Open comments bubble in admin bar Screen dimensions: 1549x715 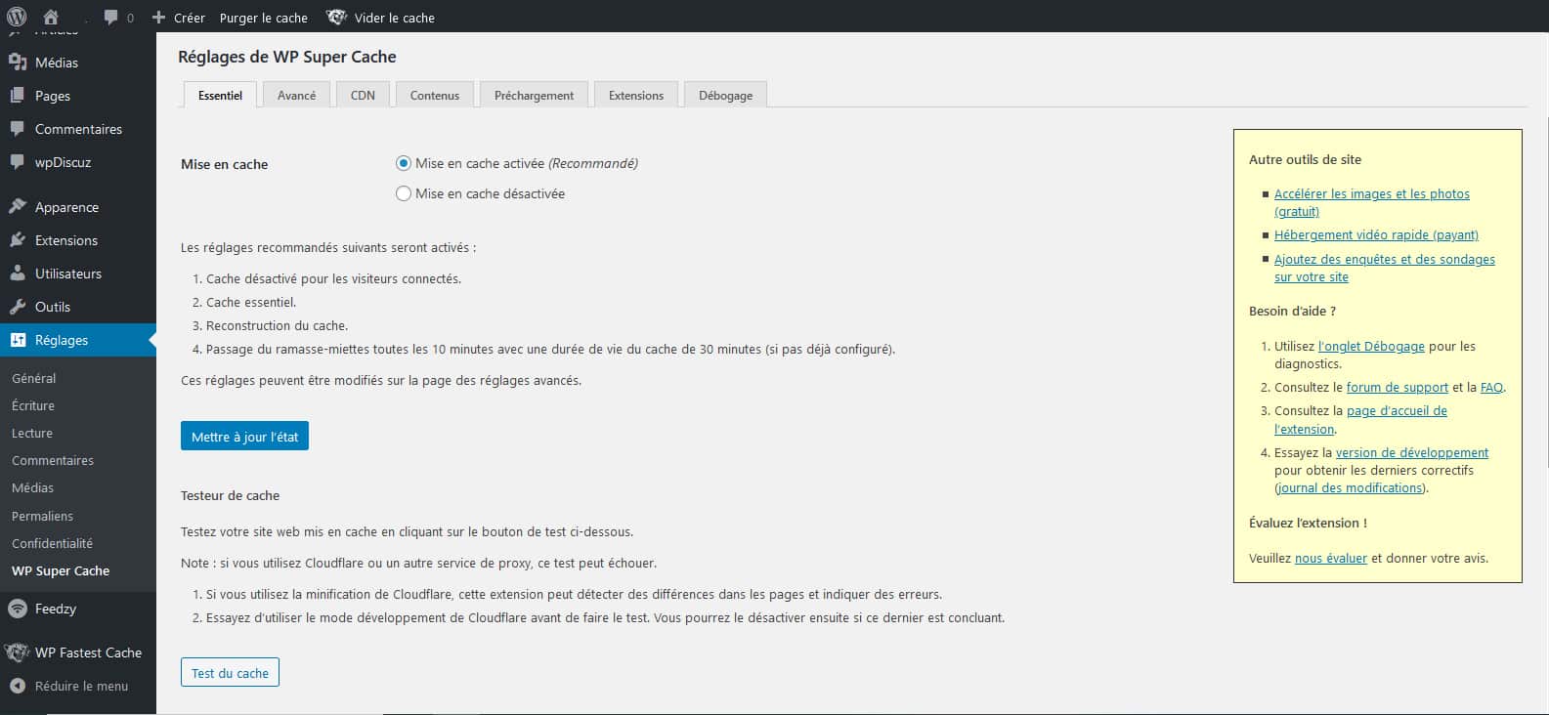[111, 18]
